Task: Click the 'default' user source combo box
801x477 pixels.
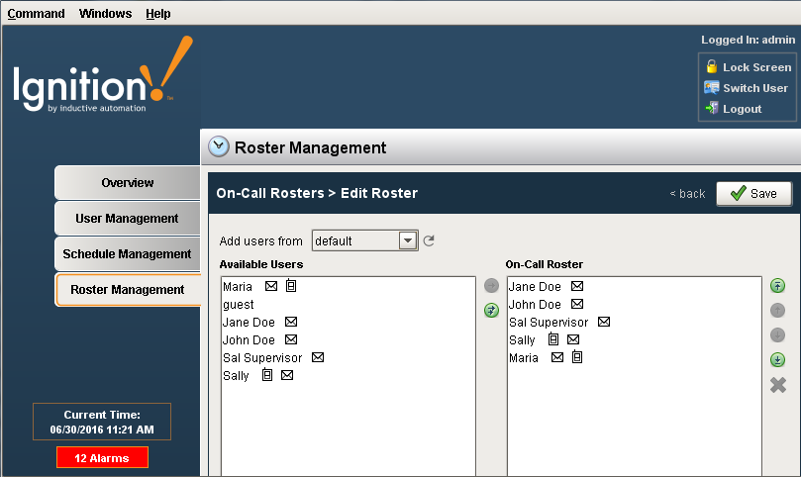Action: (365, 240)
